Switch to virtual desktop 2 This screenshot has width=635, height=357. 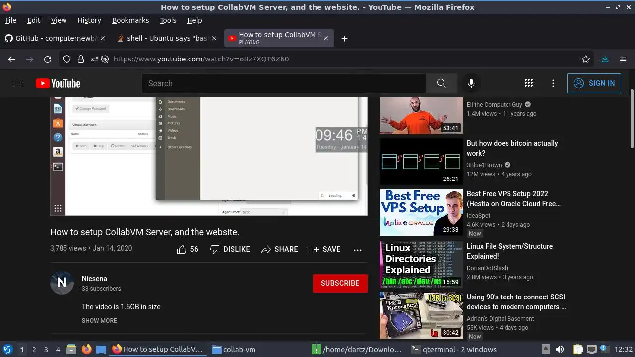(x=34, y=349)
